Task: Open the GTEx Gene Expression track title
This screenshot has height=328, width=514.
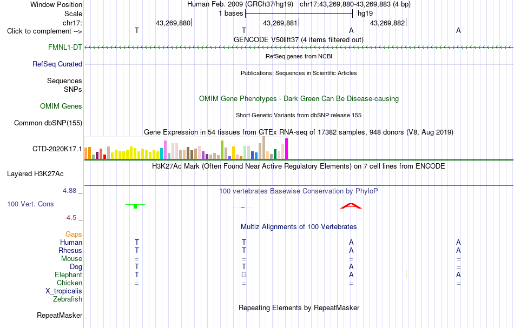Action: 299,132
